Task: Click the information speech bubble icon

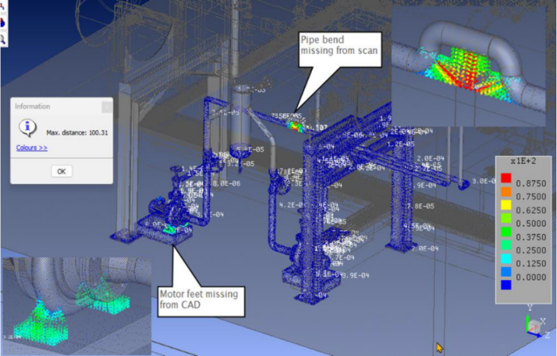Action: coord(27,127)
